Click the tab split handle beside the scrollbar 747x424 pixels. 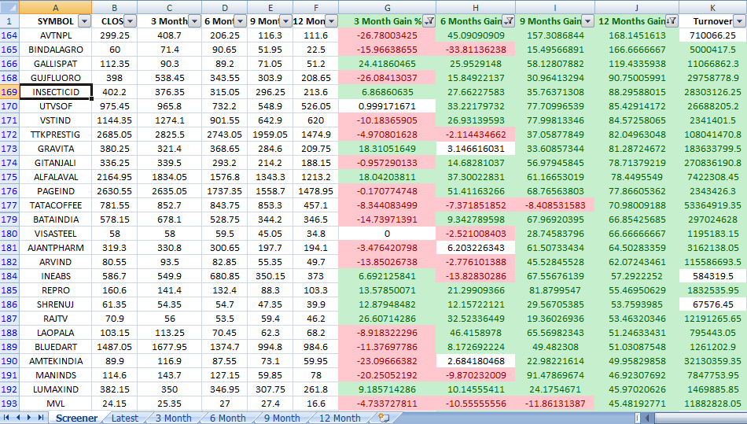pos(638,418)
